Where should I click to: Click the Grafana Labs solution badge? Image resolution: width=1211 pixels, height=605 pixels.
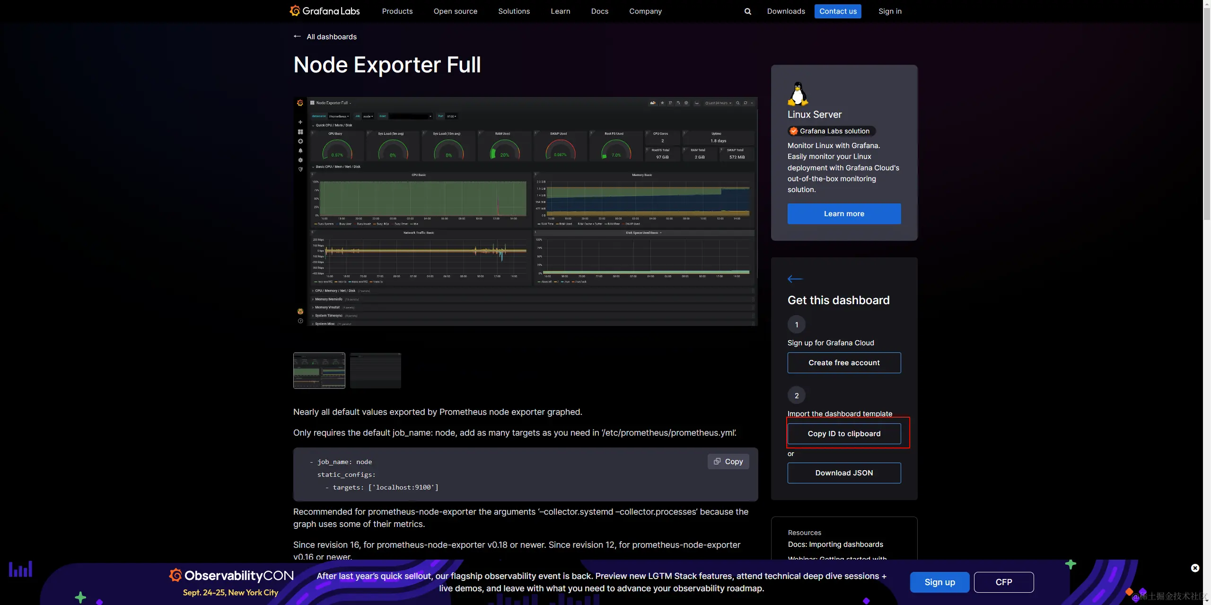831,131
